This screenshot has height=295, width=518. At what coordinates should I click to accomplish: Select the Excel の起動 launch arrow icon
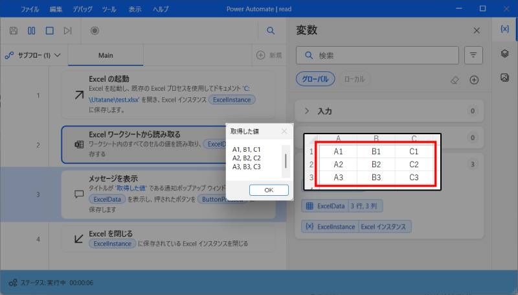(x=79, y=95)
